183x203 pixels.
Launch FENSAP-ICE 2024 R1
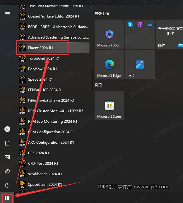(53, 90)
